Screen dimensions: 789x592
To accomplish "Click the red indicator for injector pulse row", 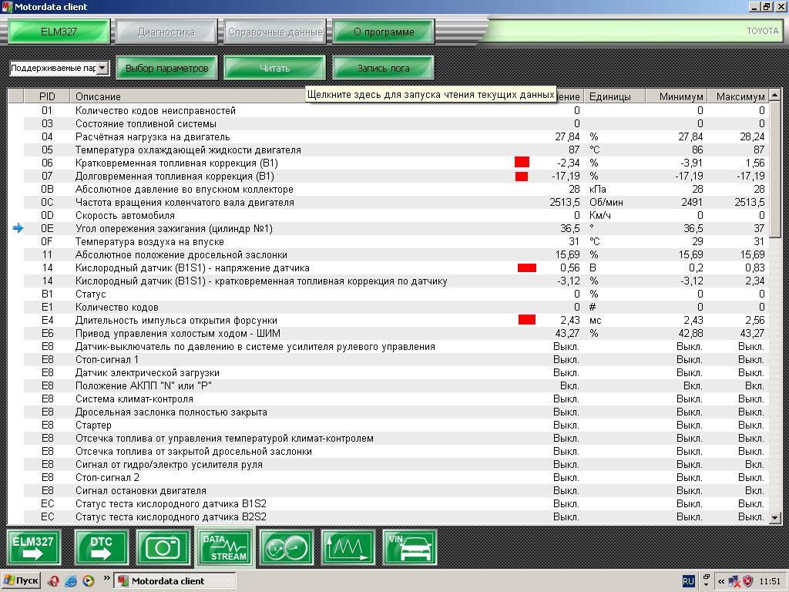I will (x=527, y=320).
